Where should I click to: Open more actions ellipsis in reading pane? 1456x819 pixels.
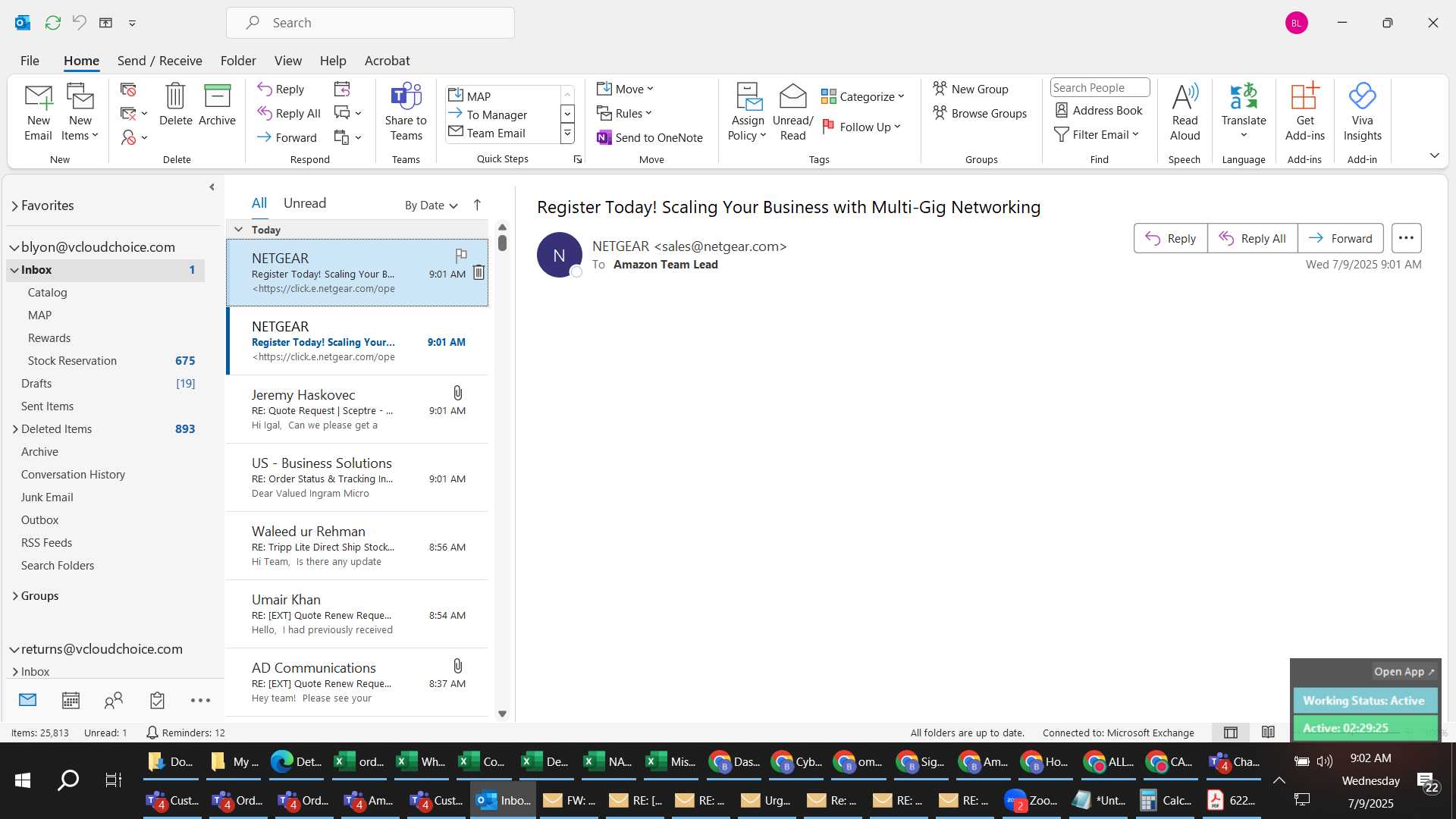[x=1406, y=238]
